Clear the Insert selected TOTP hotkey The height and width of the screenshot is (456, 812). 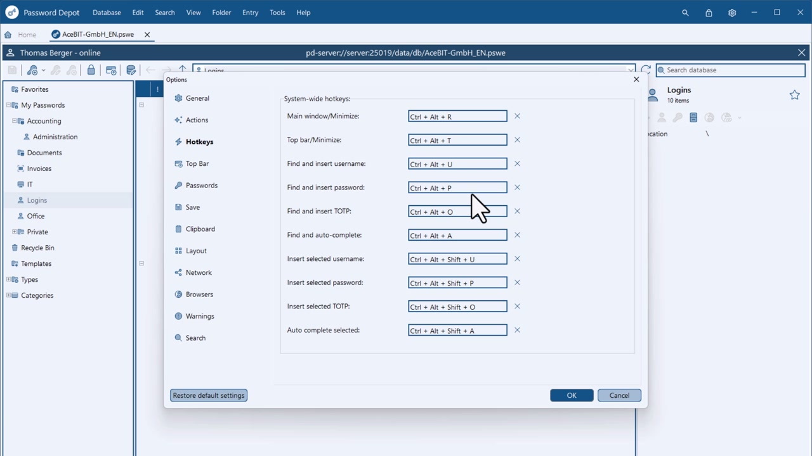click(x=517, y=306)
